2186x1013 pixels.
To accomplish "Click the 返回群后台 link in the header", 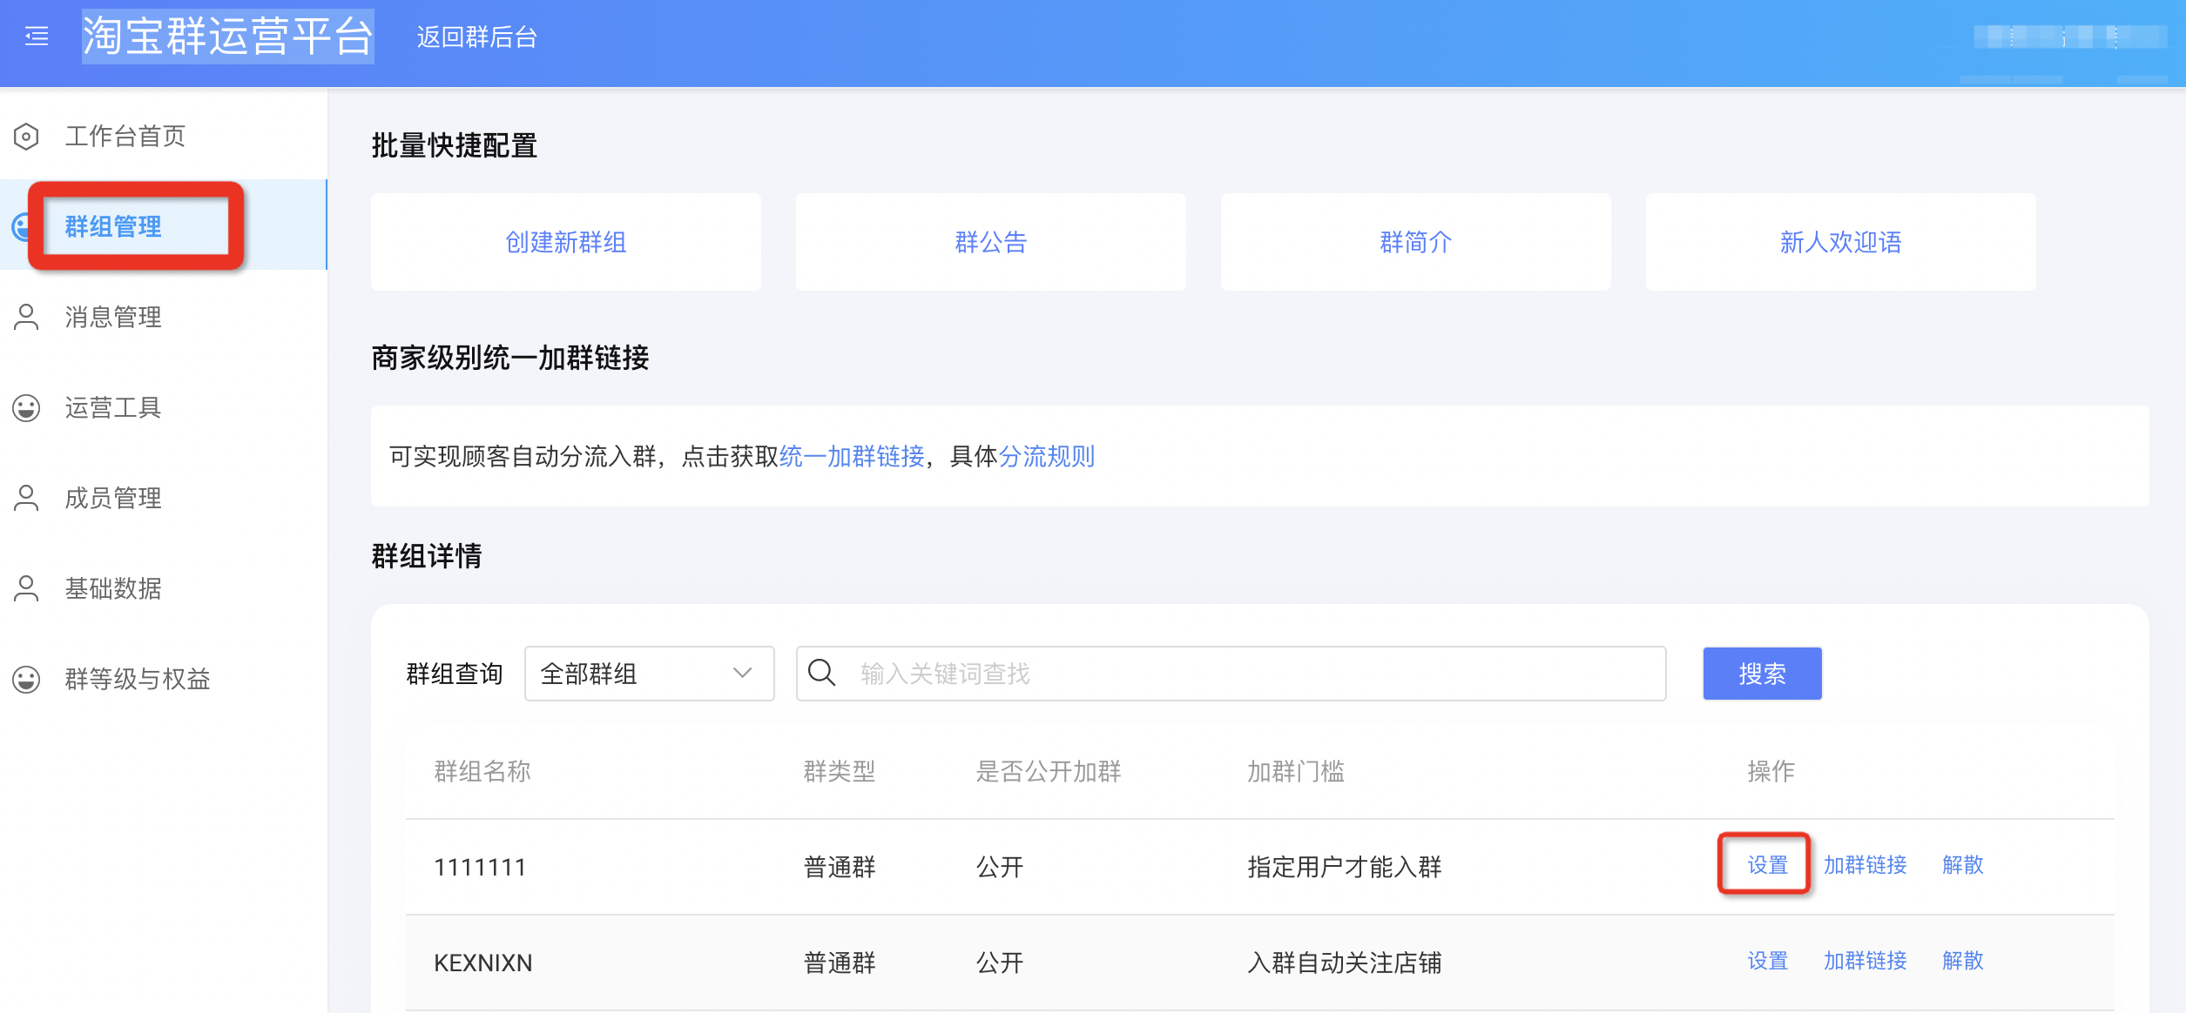I will [476, 37].
